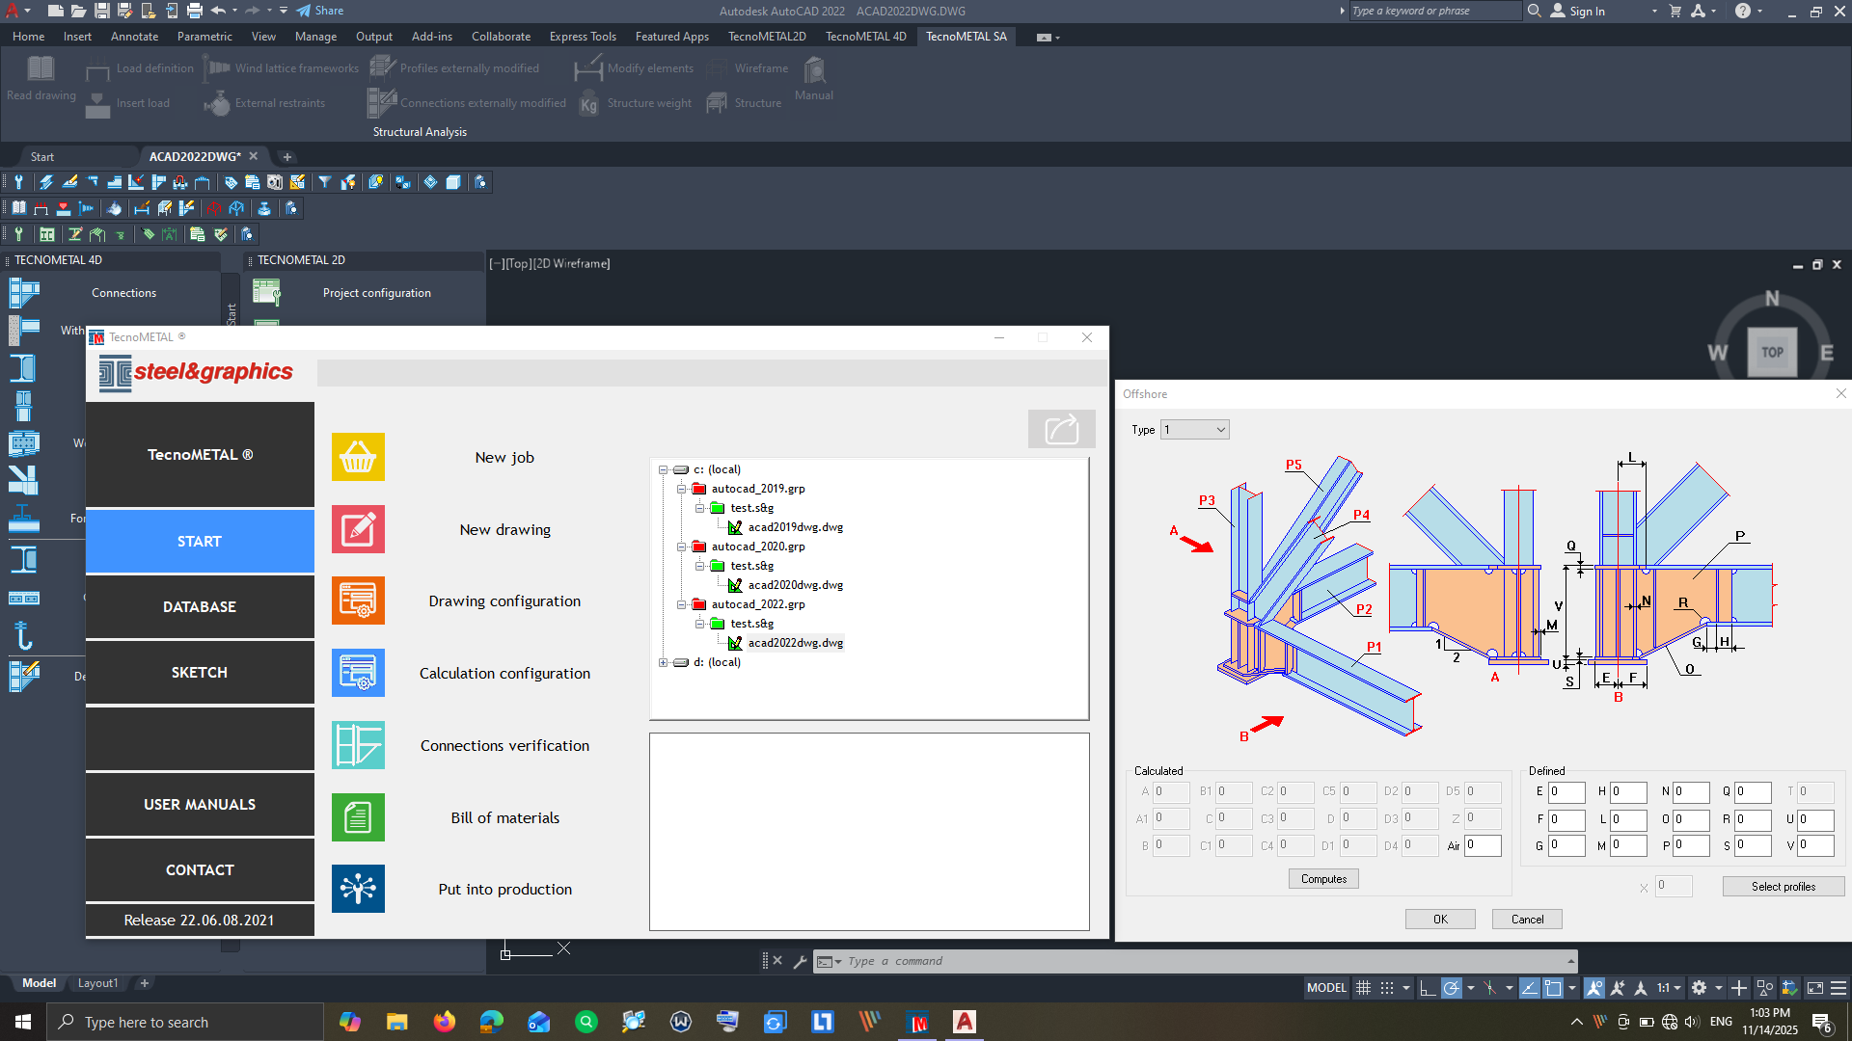Image resolution: width=1852 pixels, height=1041 pixels.
Task: Click the Connections verification icon
Action: pyautogui.click(x=358, y=745)
